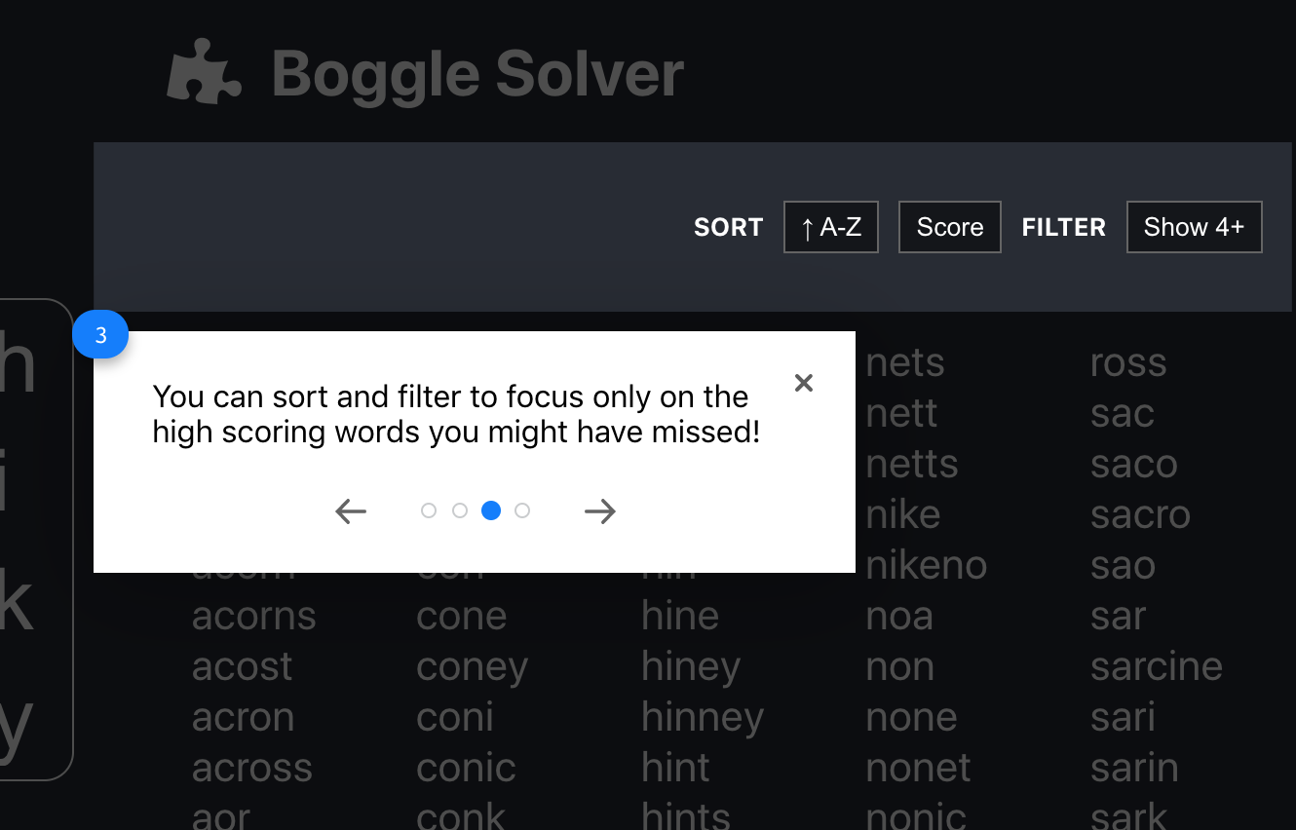Click the up arrow inside the A-Z button
Screen dimensions: 1296x830
coord(808,227)
